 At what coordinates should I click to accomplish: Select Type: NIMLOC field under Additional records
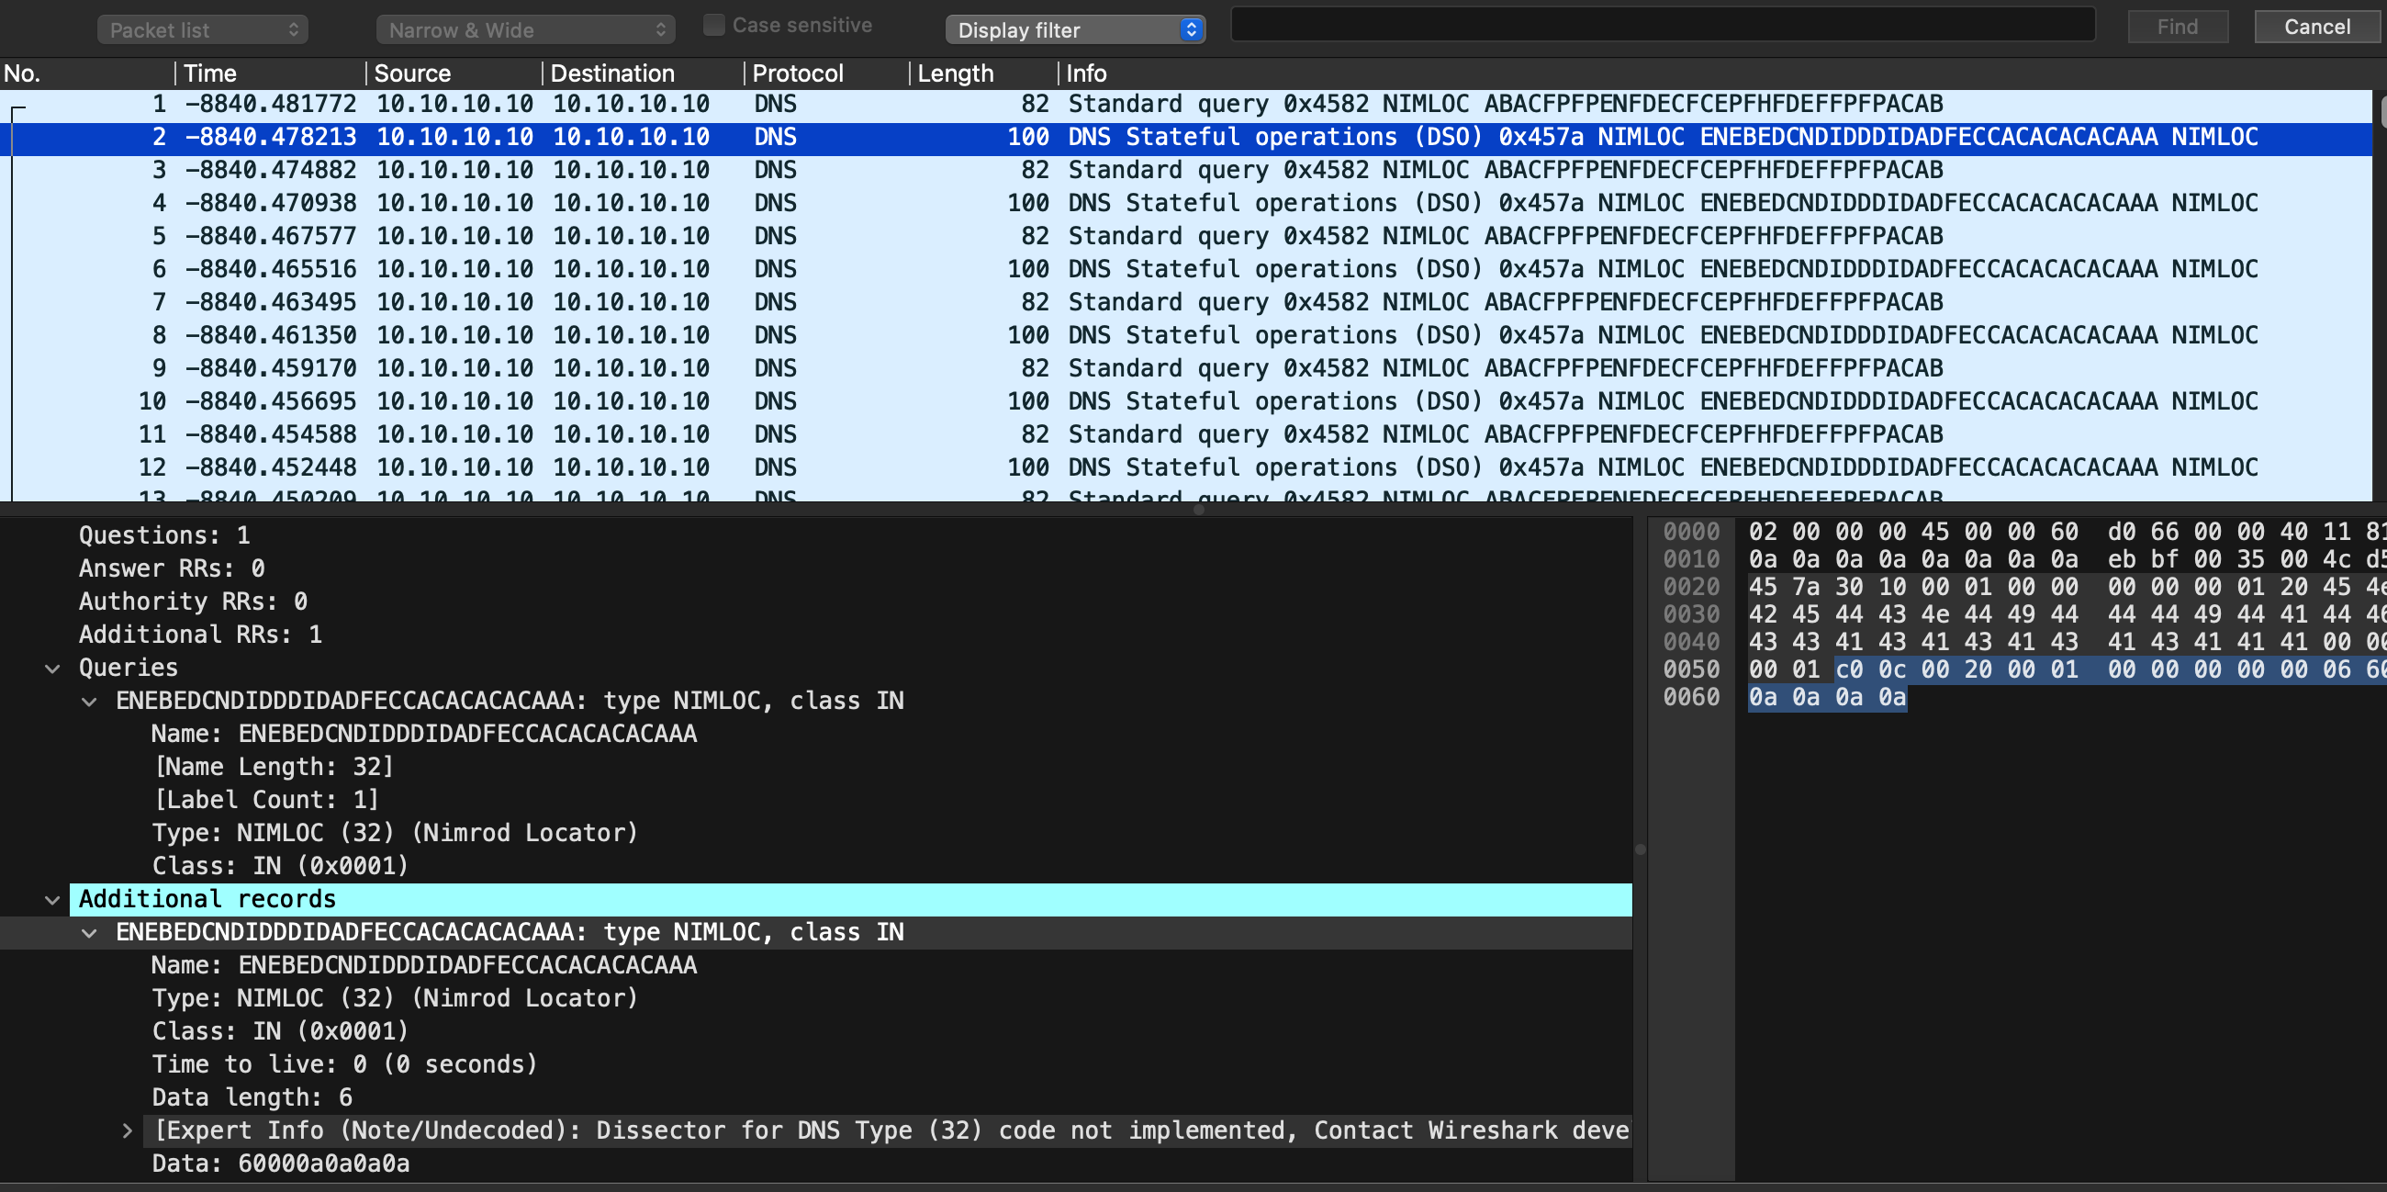(395, 999)
